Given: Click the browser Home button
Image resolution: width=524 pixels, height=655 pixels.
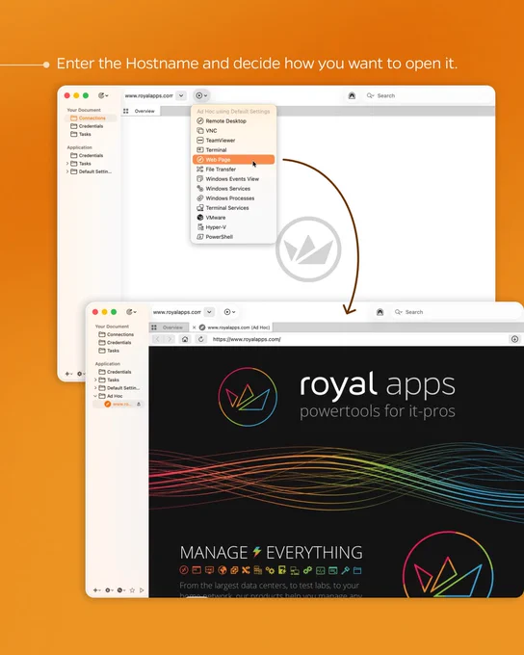Looking at the screenshot, I should point(185,339).
